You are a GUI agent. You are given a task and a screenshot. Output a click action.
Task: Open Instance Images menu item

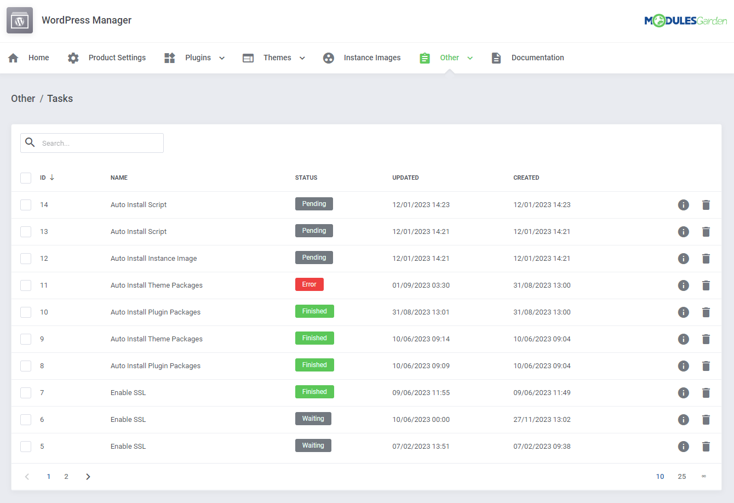click(x=372, y=58)
